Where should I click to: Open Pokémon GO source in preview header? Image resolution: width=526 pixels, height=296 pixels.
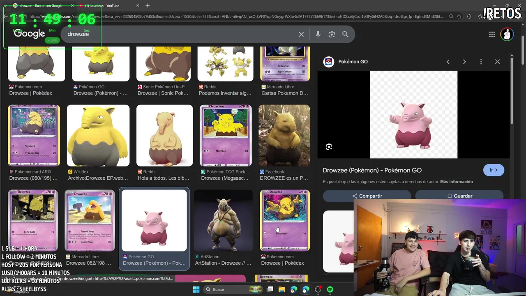pos(346,62)
